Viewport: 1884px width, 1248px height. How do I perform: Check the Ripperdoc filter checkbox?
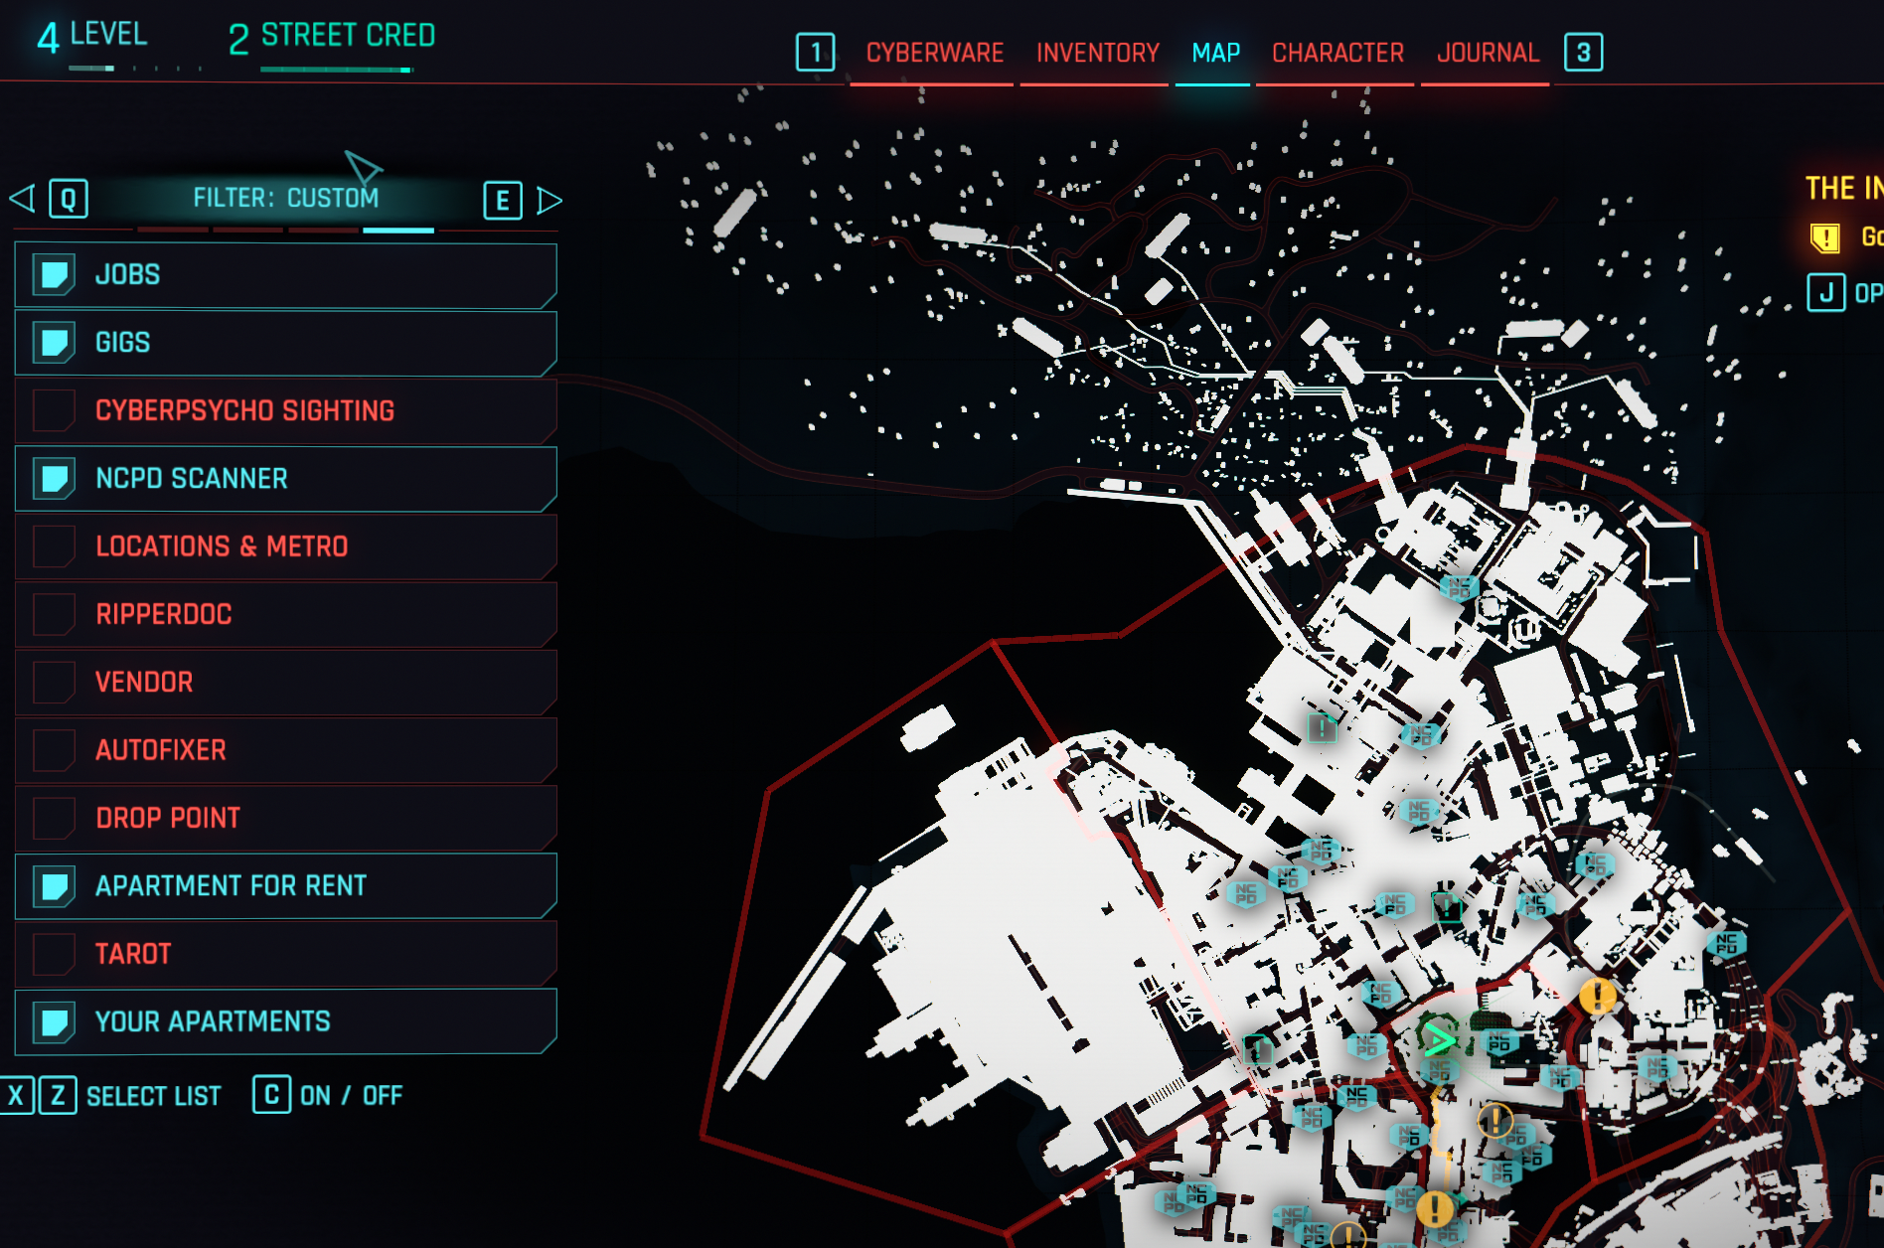(x=54, y=614)
